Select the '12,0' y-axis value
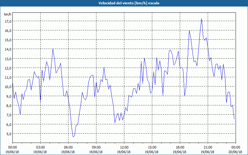The width and height of the screenshot is (248, 155). point(8,68)
